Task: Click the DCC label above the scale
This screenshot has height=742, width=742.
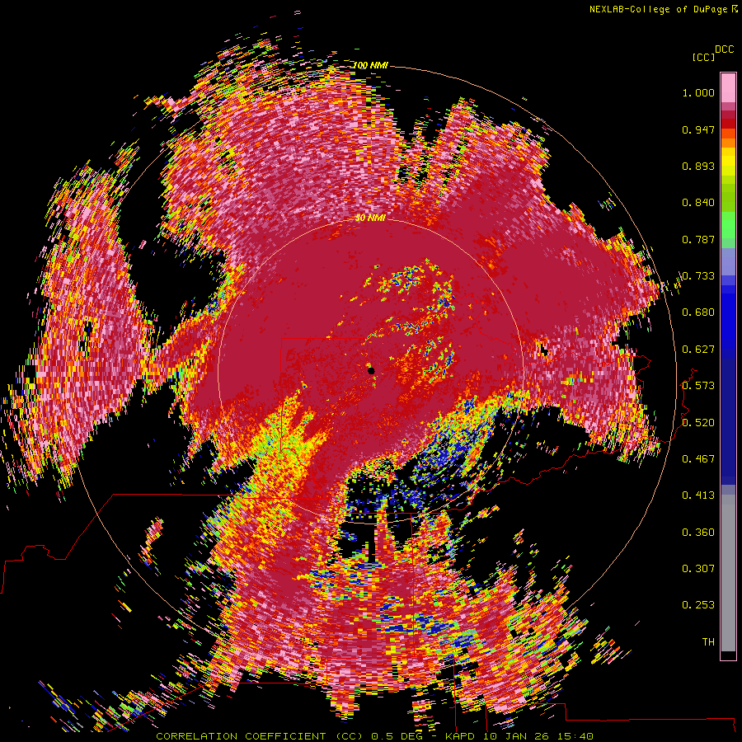Action: [725, 49]
